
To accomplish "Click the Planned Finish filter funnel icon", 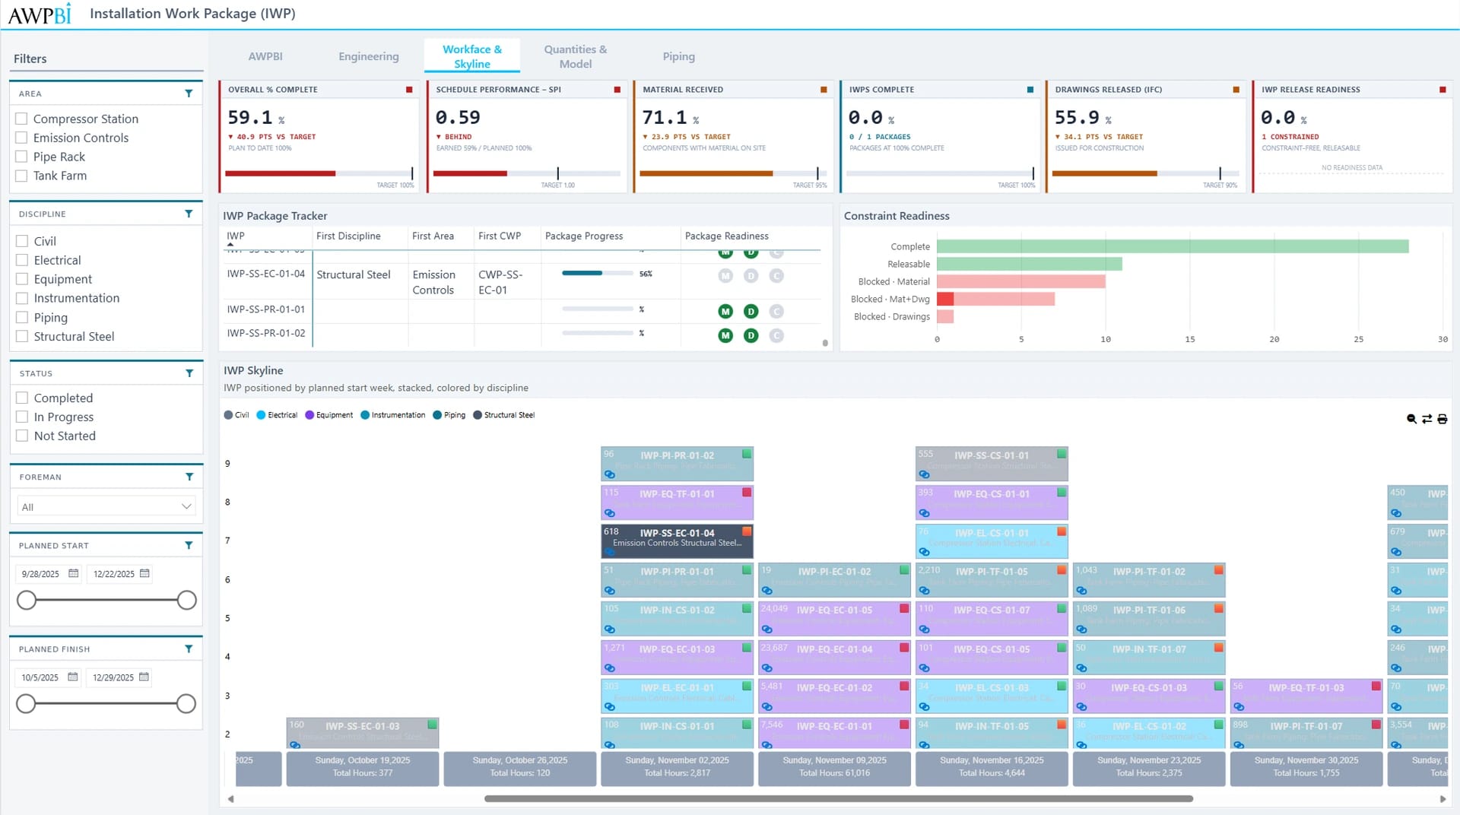I will pyautogui.click(x=189, y=649).
